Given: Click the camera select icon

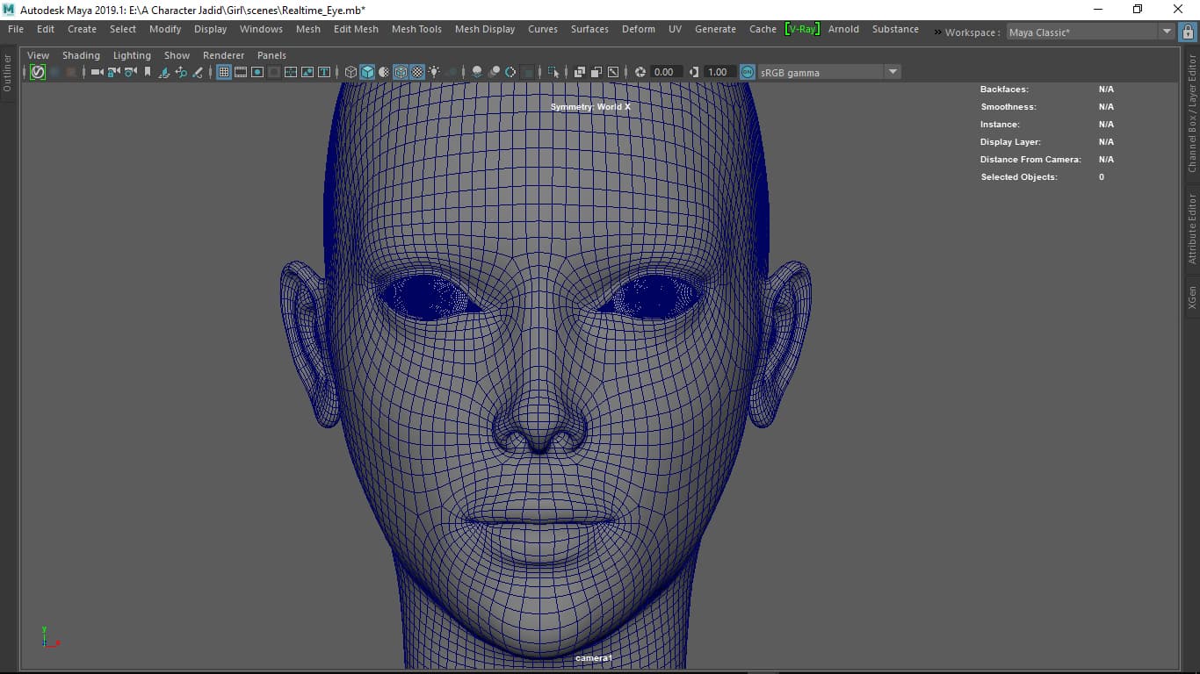Looking at the screenshot, I should pos(98,72).
